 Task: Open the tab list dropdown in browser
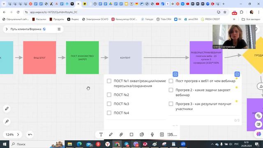click(x=4, y=4)
